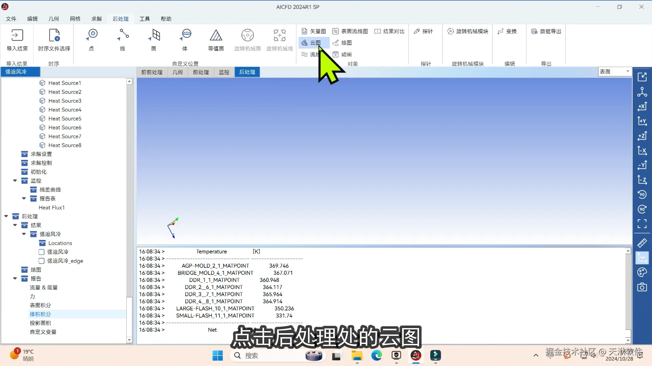Click the ruler measurement icon in right toolbar
Viewport: 652px width, 366px height.
pos(642,243)
